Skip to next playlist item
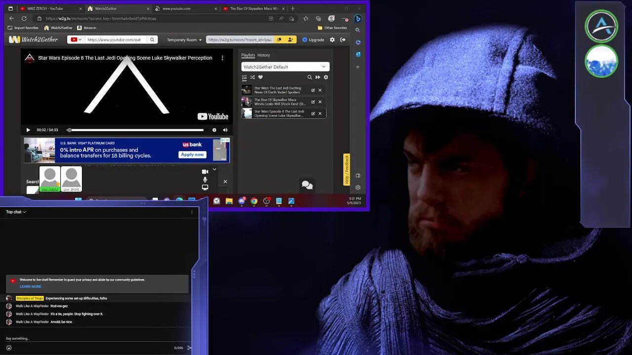This screenshot has height=355, width=632. [317, 77]
